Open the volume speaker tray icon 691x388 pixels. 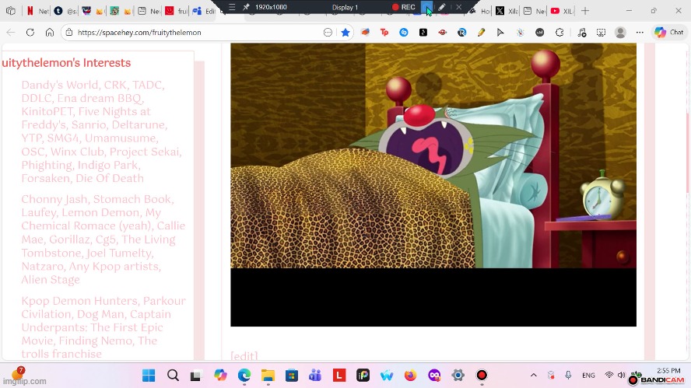[622, 376]
